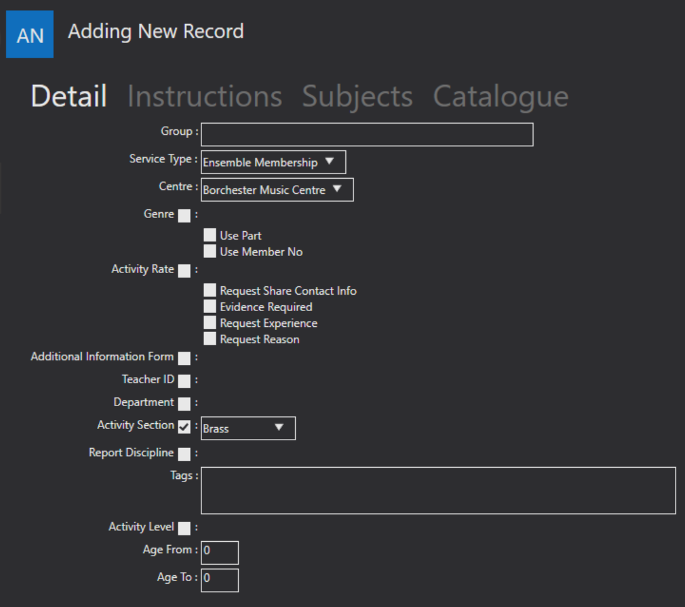Click the Tags text area
The width and height of the screenshot is (685, 607).
438,490
